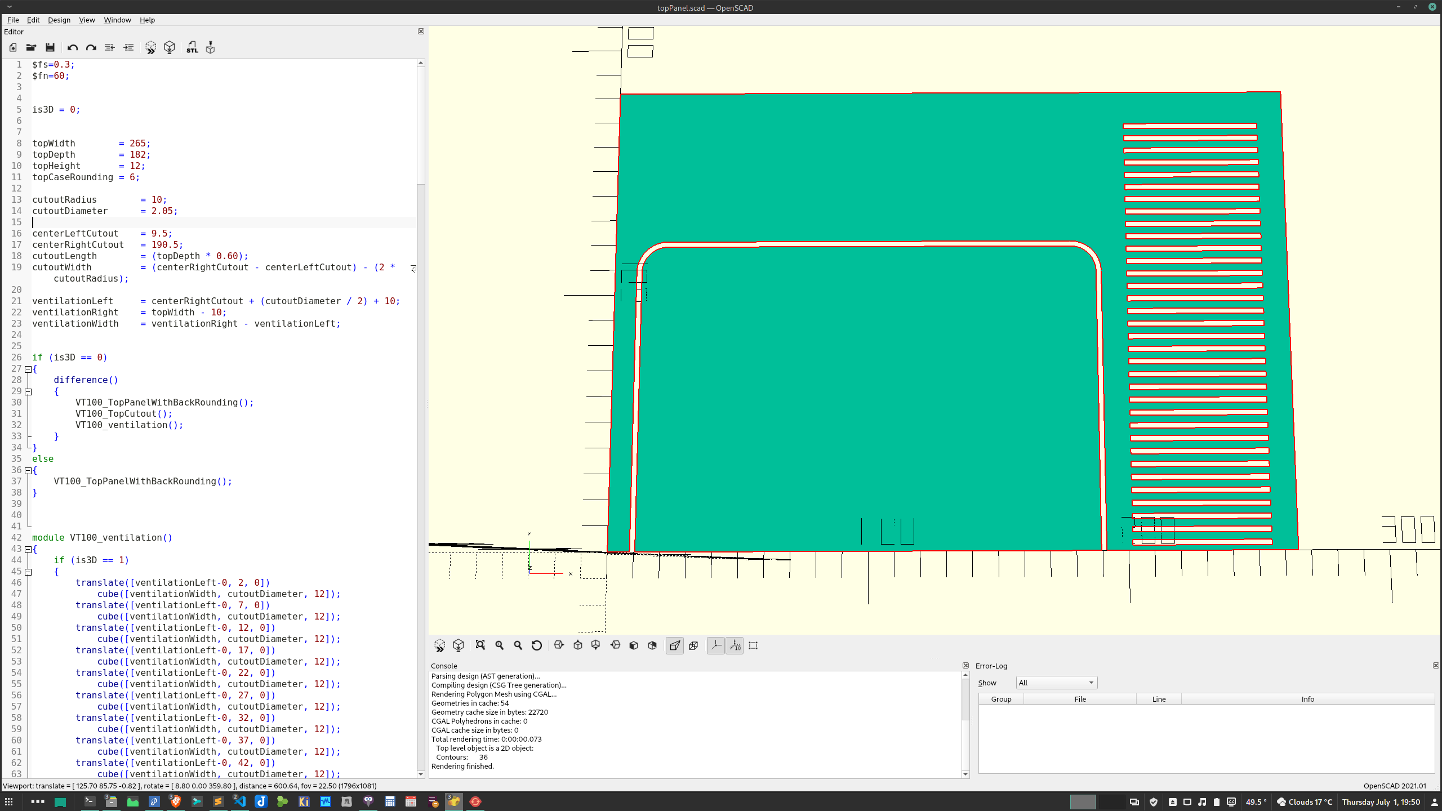Toggle Show Axes in the viewport toolbar
Screen dimensions: 1442x811
tap(715, 645)
